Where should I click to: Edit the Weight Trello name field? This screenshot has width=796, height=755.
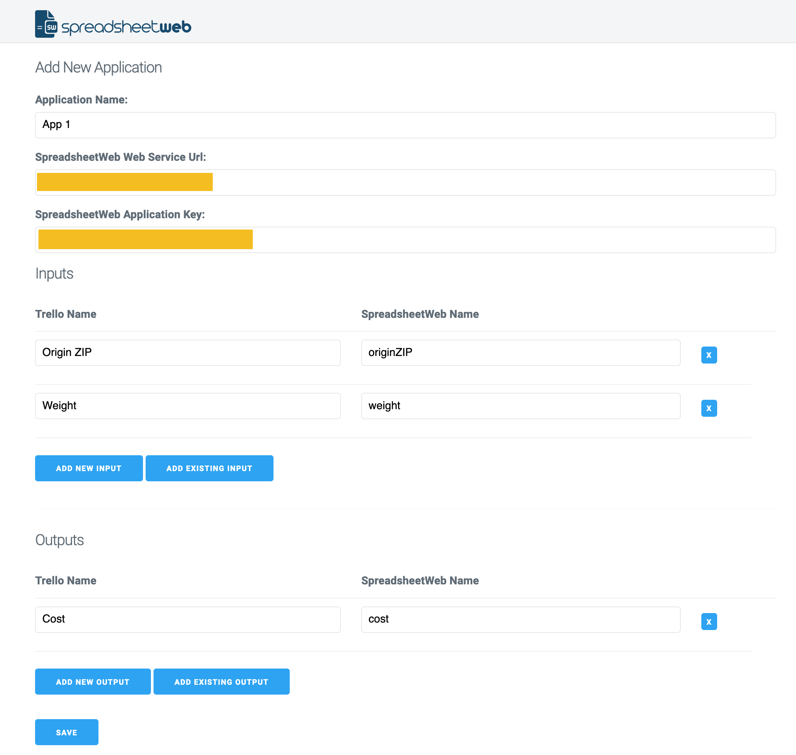(188, 406)
